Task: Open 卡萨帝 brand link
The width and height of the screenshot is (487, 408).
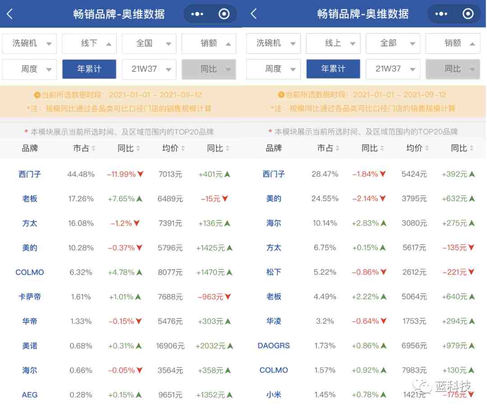Action: [x=29, y=297]
